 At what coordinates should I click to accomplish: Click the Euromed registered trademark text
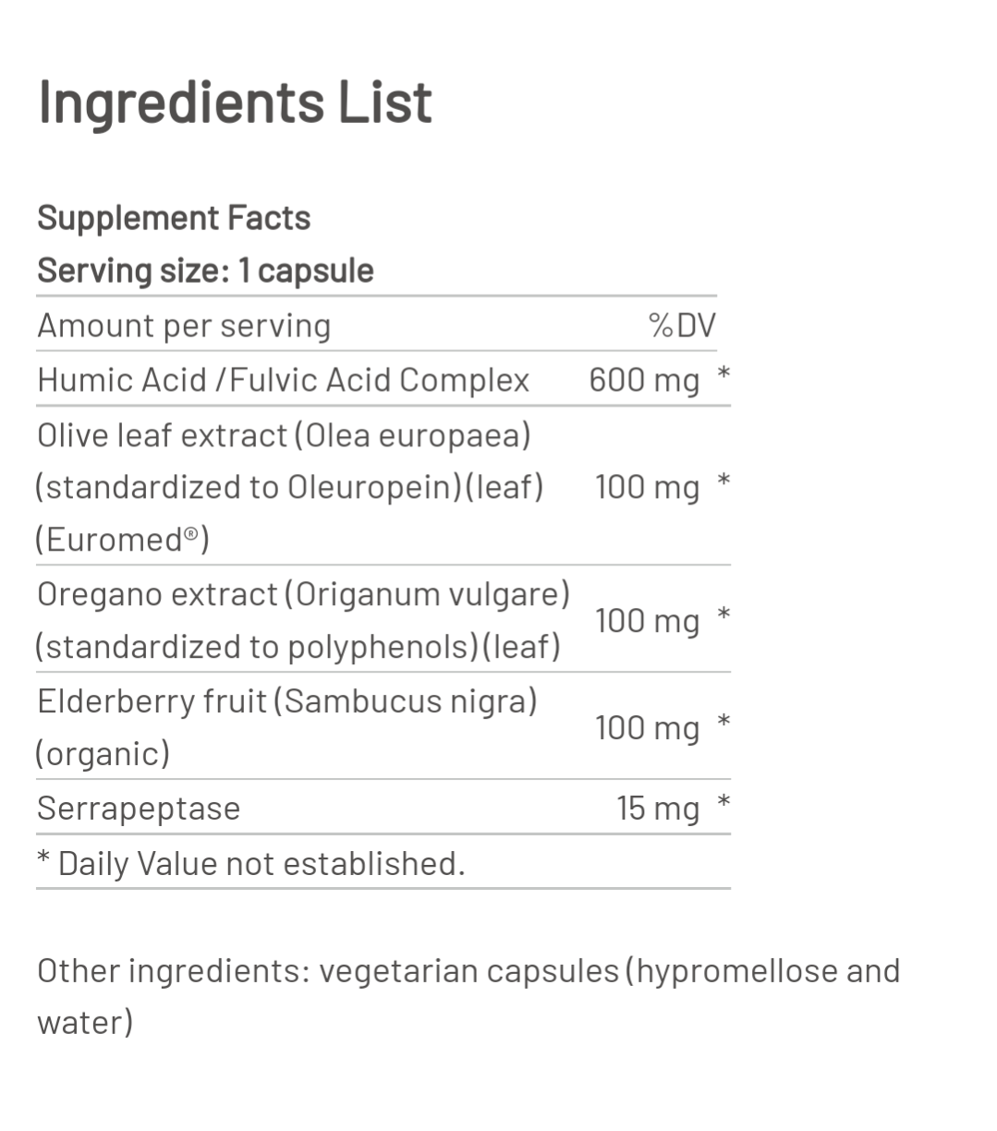[x=122, y=540]
